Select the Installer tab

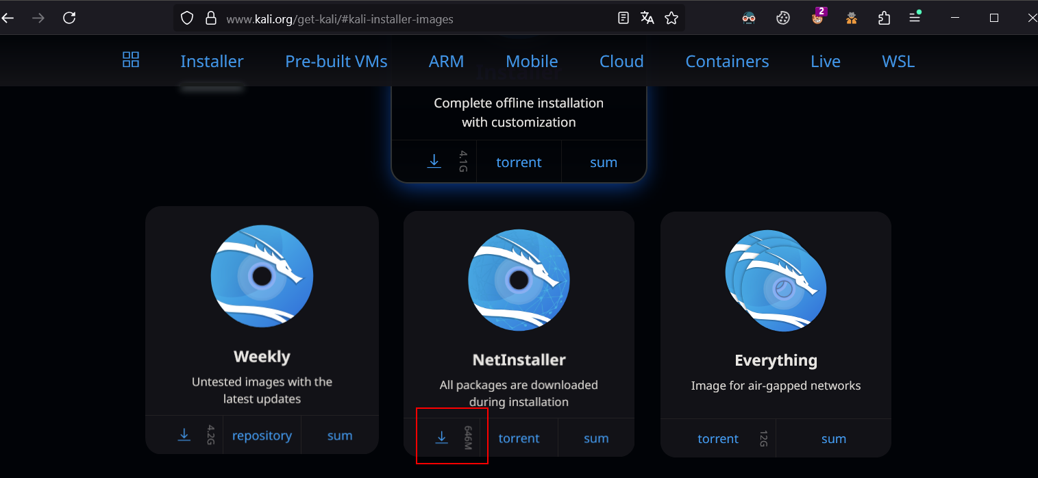click(x=212, y=61)
